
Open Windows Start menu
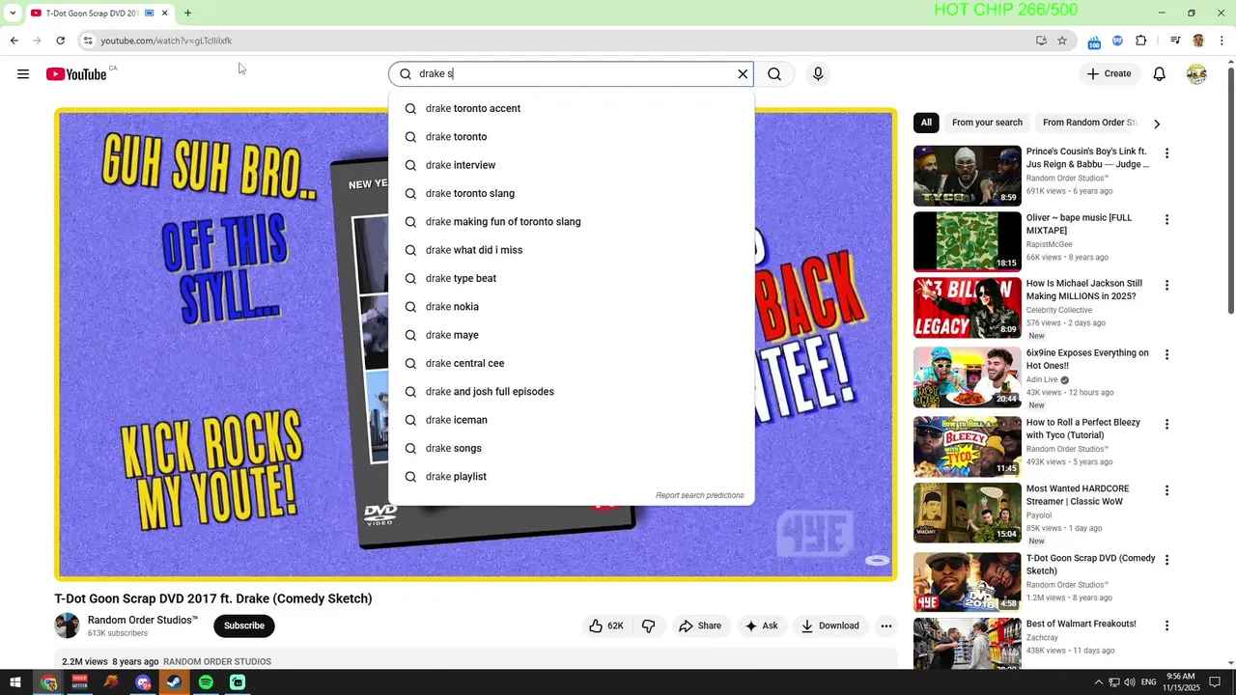point(15,682)
